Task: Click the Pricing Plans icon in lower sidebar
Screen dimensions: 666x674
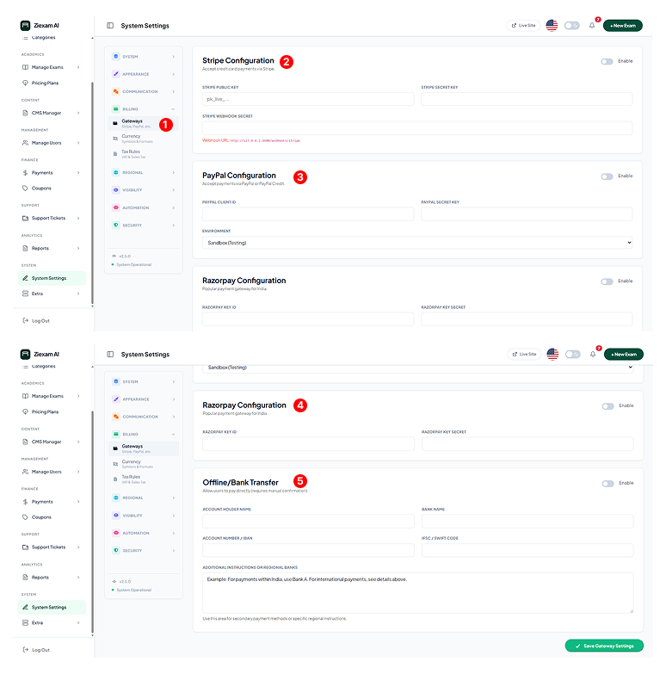Action: click(25, 411)
